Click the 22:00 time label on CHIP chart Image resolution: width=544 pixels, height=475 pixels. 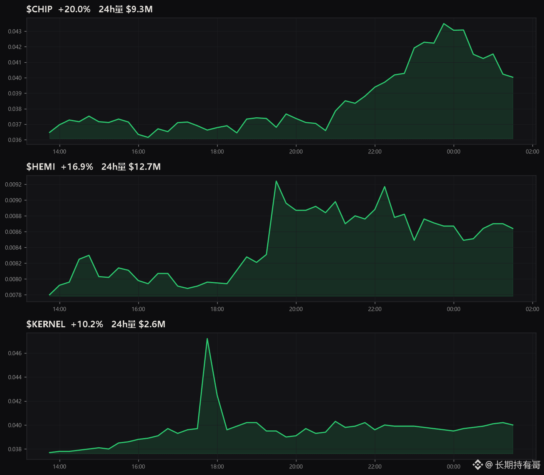click(x=375, y=152)
